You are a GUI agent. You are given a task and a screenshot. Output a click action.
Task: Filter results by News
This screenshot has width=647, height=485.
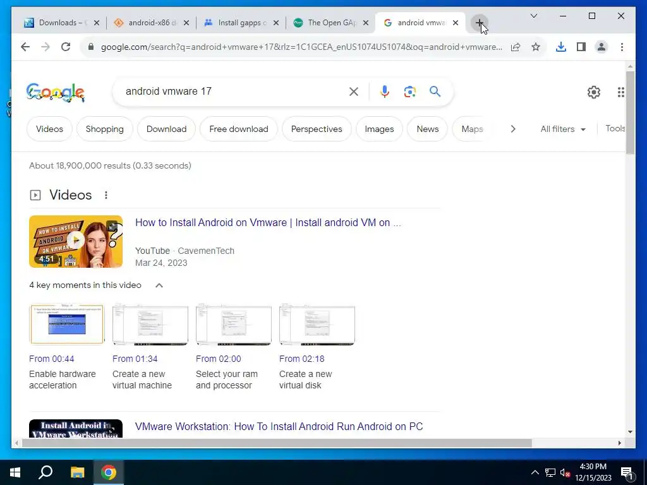[x=428, y=129]
